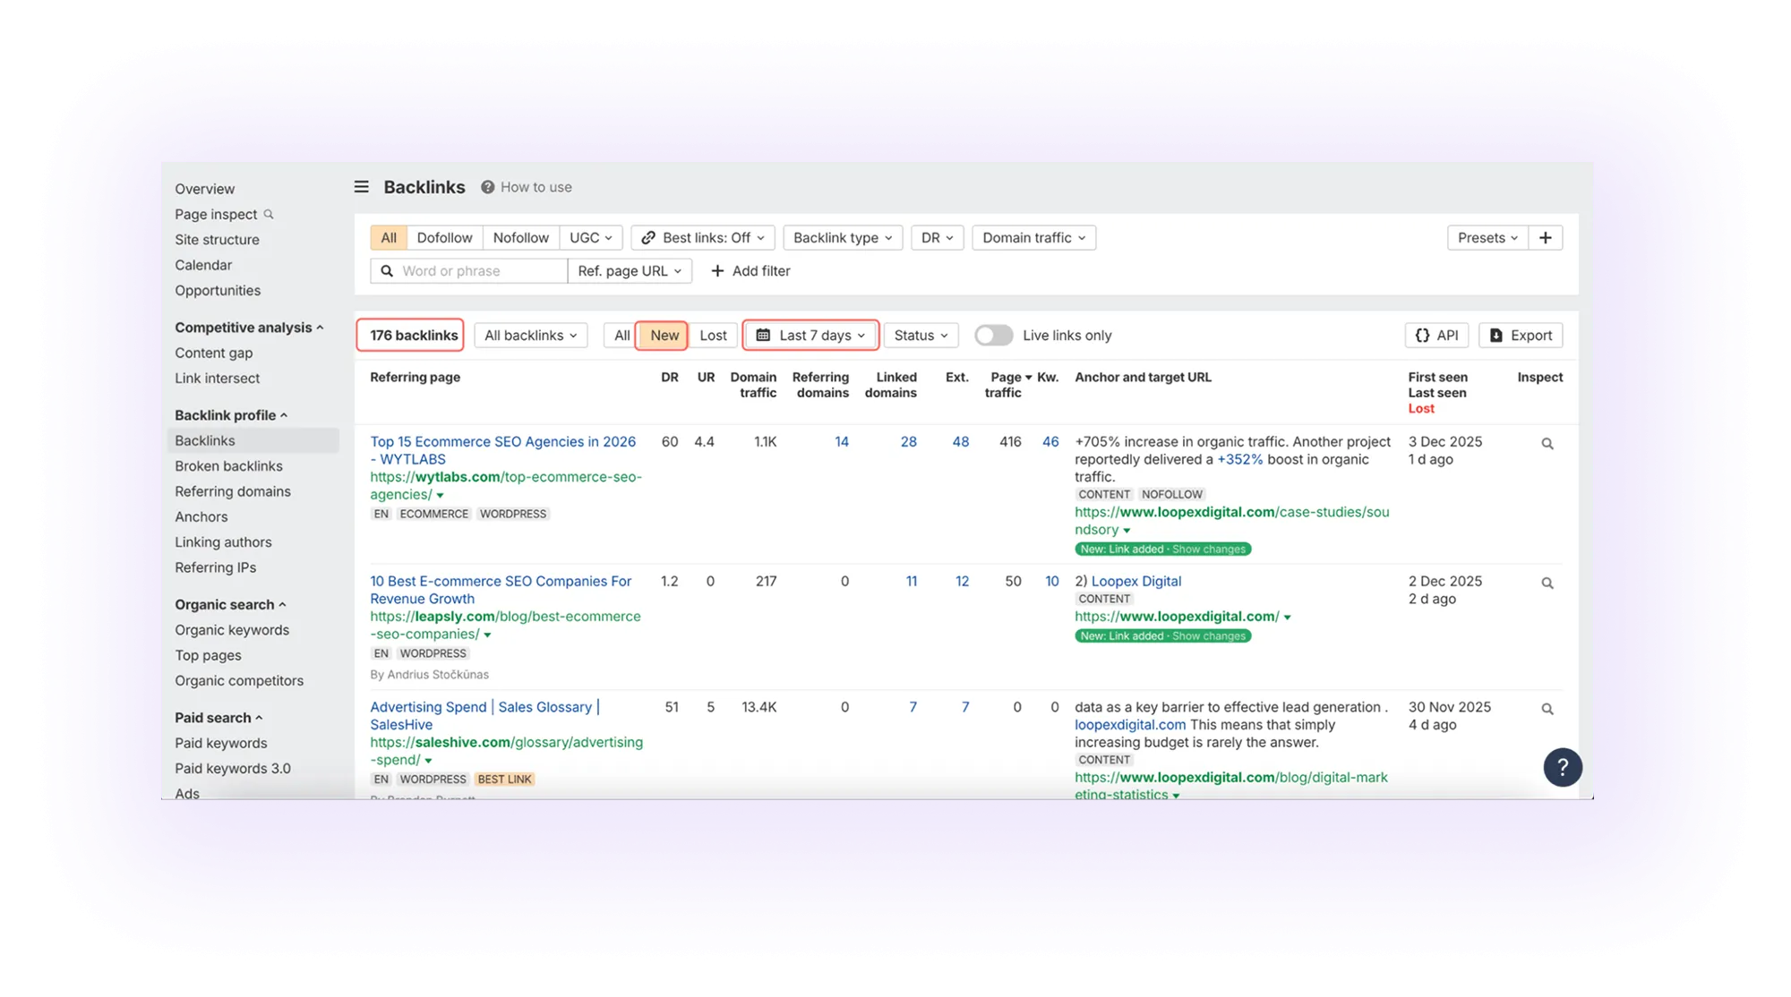Open the floating question mark help button

click(x=1563, y=767)
